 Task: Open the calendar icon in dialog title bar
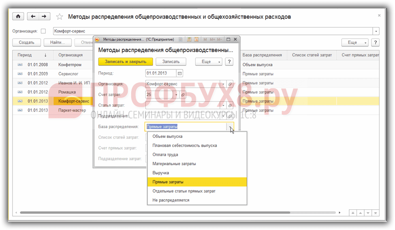[x=196, y=39]
